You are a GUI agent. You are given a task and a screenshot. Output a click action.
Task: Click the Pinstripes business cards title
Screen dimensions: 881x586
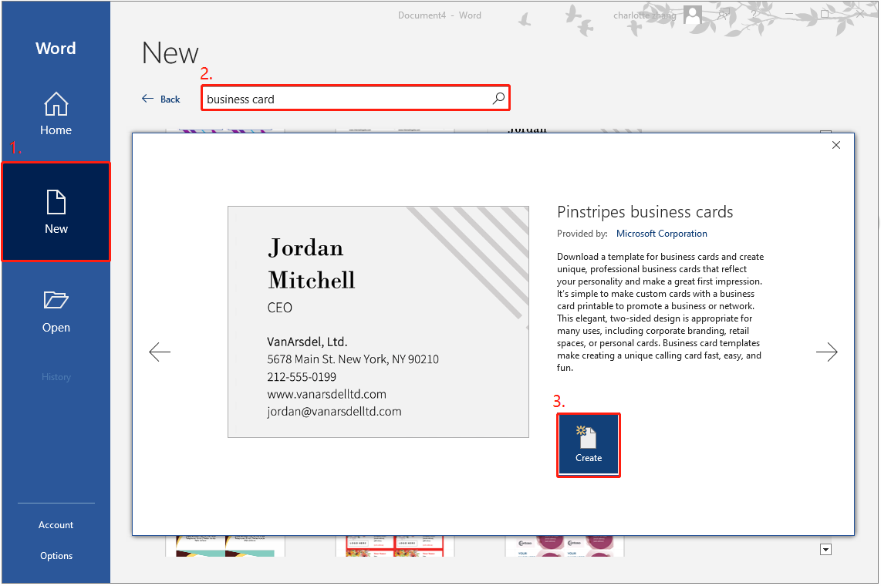click(645, 211)
